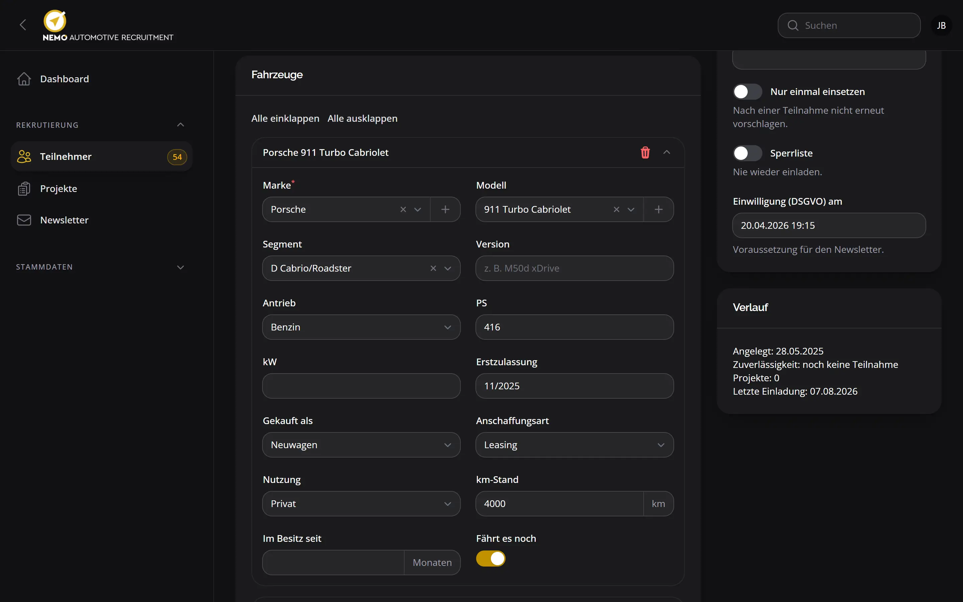Collapse the Porsche 911 Turbo Cabriolet card
Screen dimensions: 963x602
pos(666,153)
